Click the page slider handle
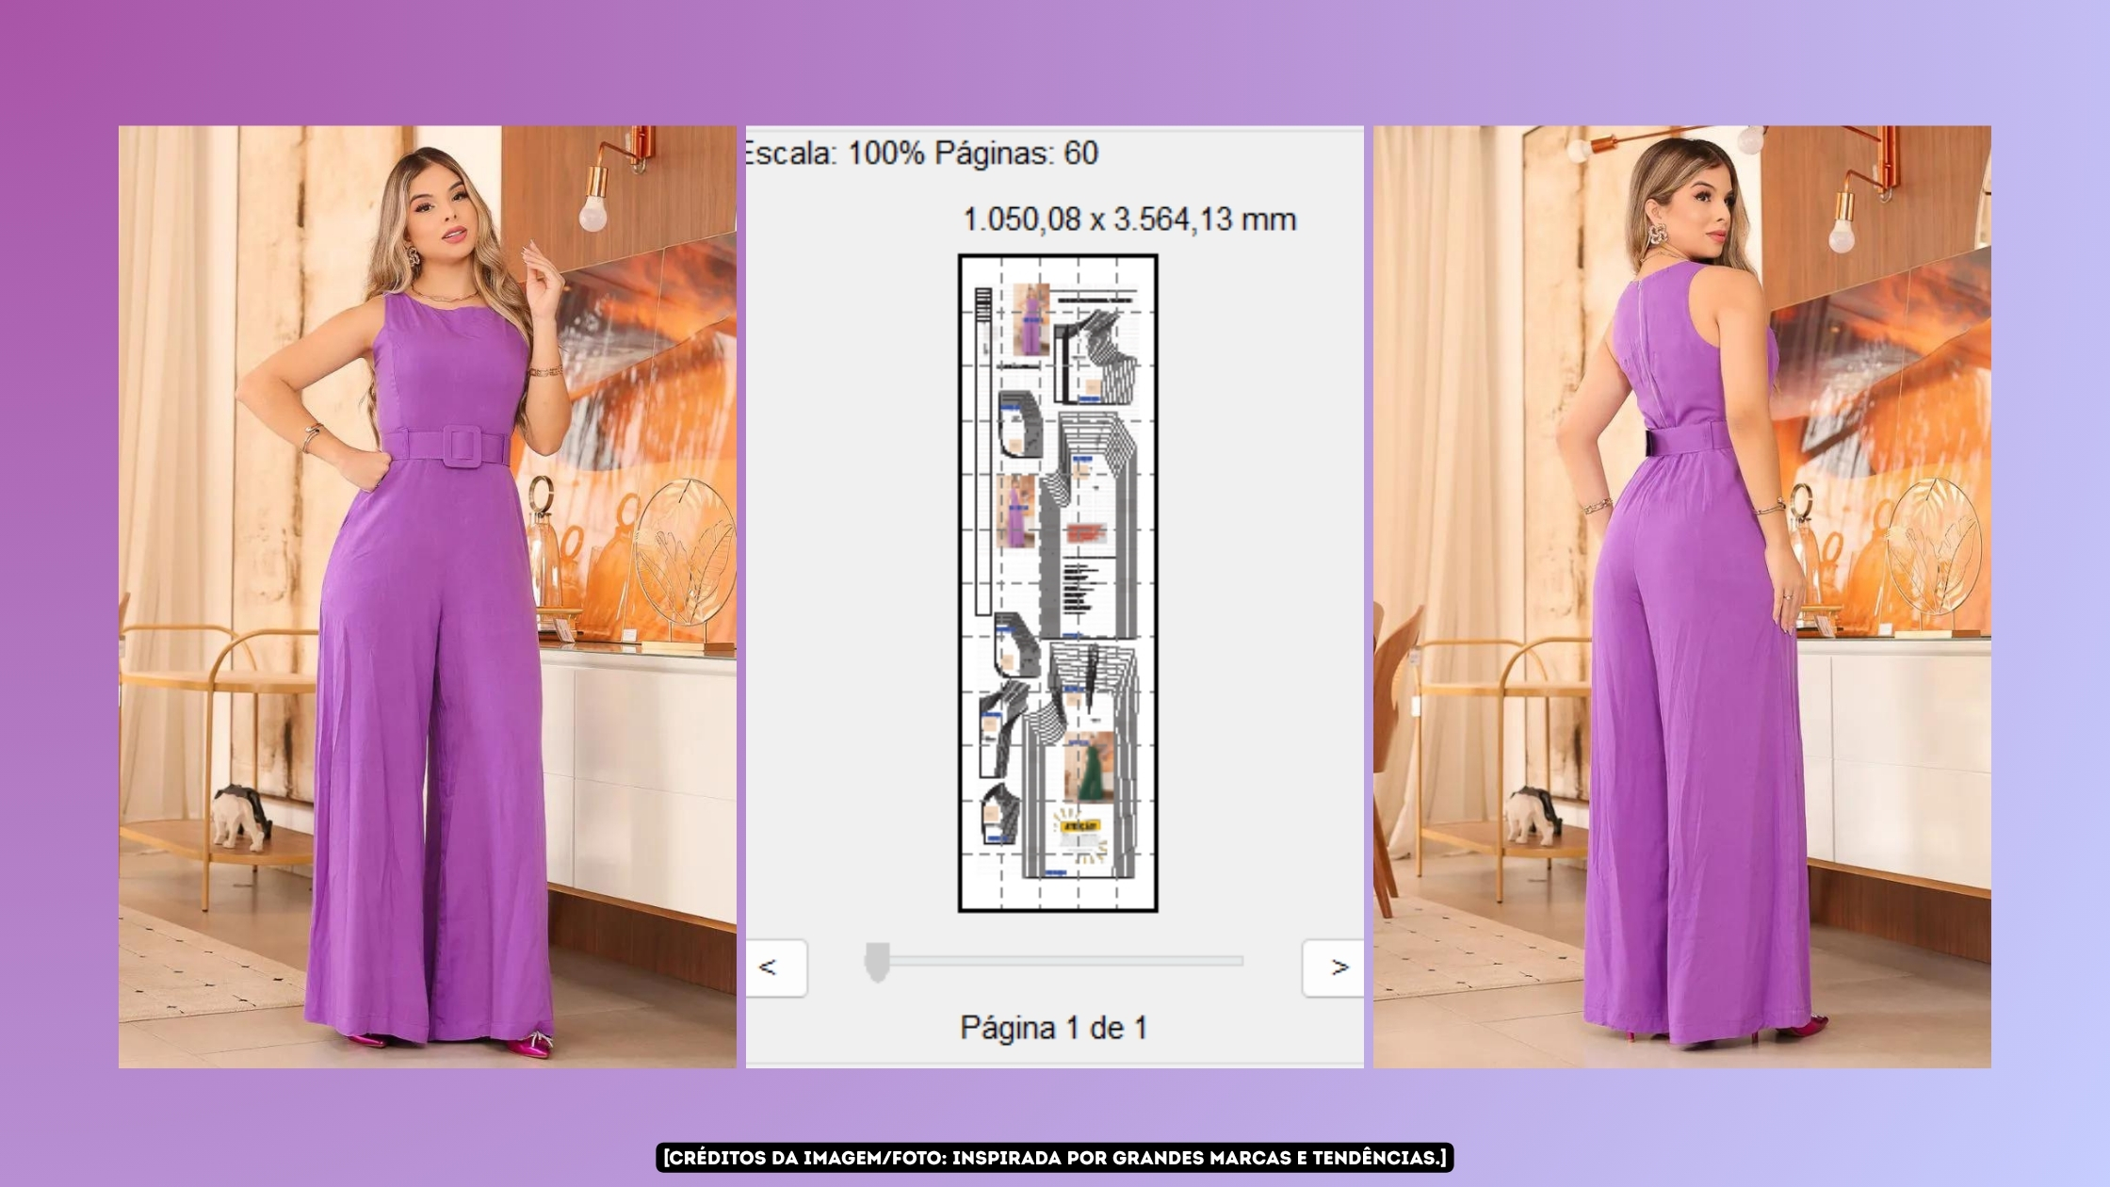2110x1187 pixels. pos(877,962)
